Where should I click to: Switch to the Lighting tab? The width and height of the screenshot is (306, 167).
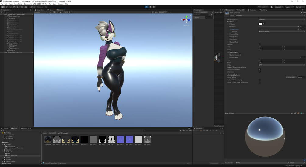point(263,10)
